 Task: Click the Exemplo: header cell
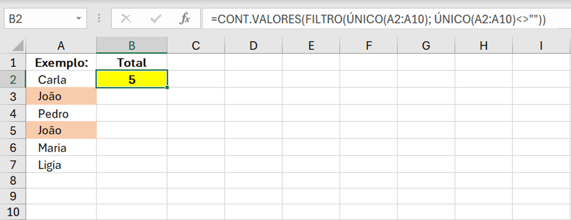(x=61, y=62)
